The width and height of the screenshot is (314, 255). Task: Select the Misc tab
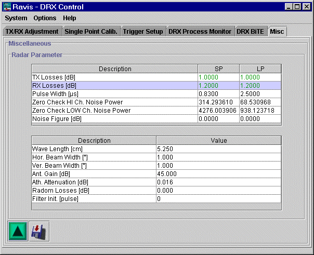click(x=278, y=31)
